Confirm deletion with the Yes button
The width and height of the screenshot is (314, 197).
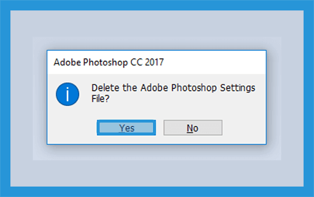(126, 128)
